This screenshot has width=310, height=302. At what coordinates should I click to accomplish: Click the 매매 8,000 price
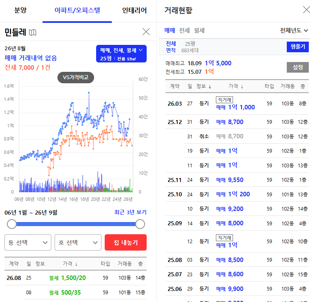point(230,223)
